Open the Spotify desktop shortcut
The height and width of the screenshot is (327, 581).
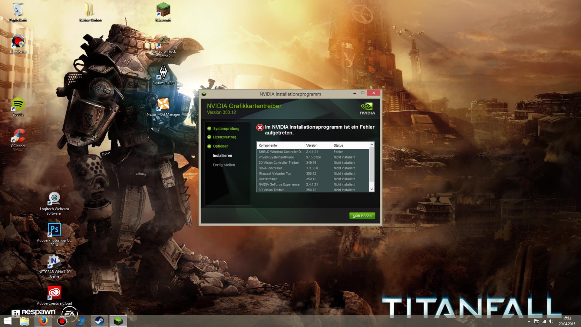(18, 107)
